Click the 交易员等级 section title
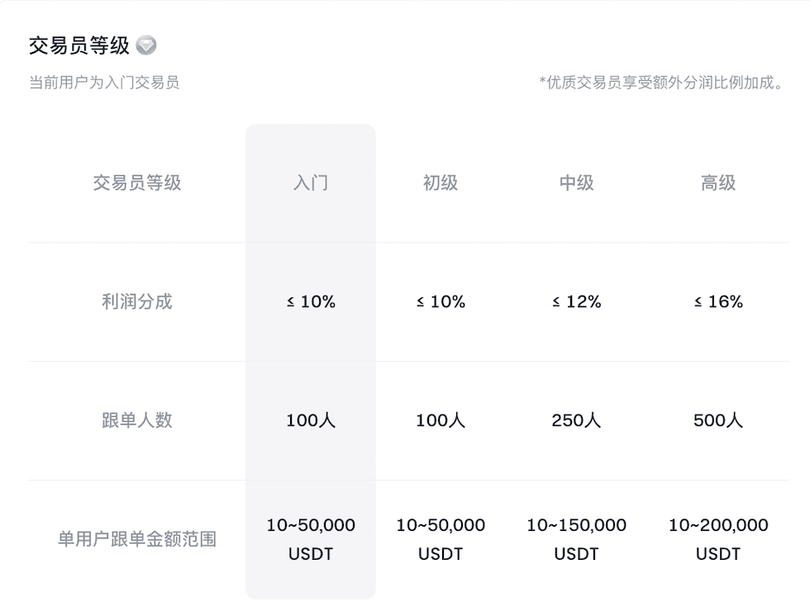This screenshot has width=810, height=616. point(79,45)
